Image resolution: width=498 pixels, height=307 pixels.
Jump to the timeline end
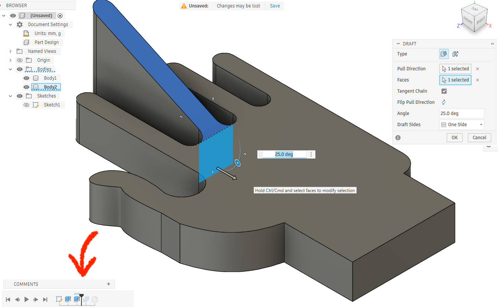[45, 299]
